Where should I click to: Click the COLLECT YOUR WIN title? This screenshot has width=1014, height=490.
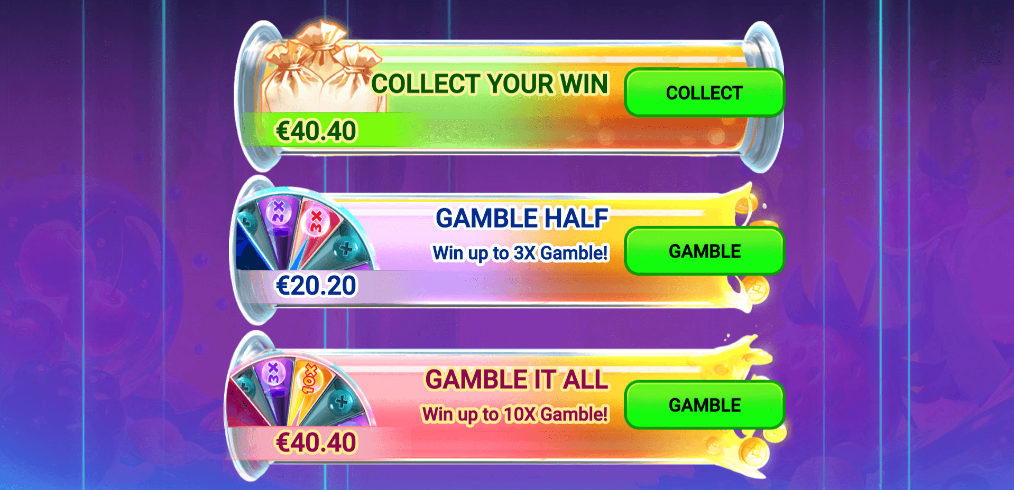[x=490, y=84]
